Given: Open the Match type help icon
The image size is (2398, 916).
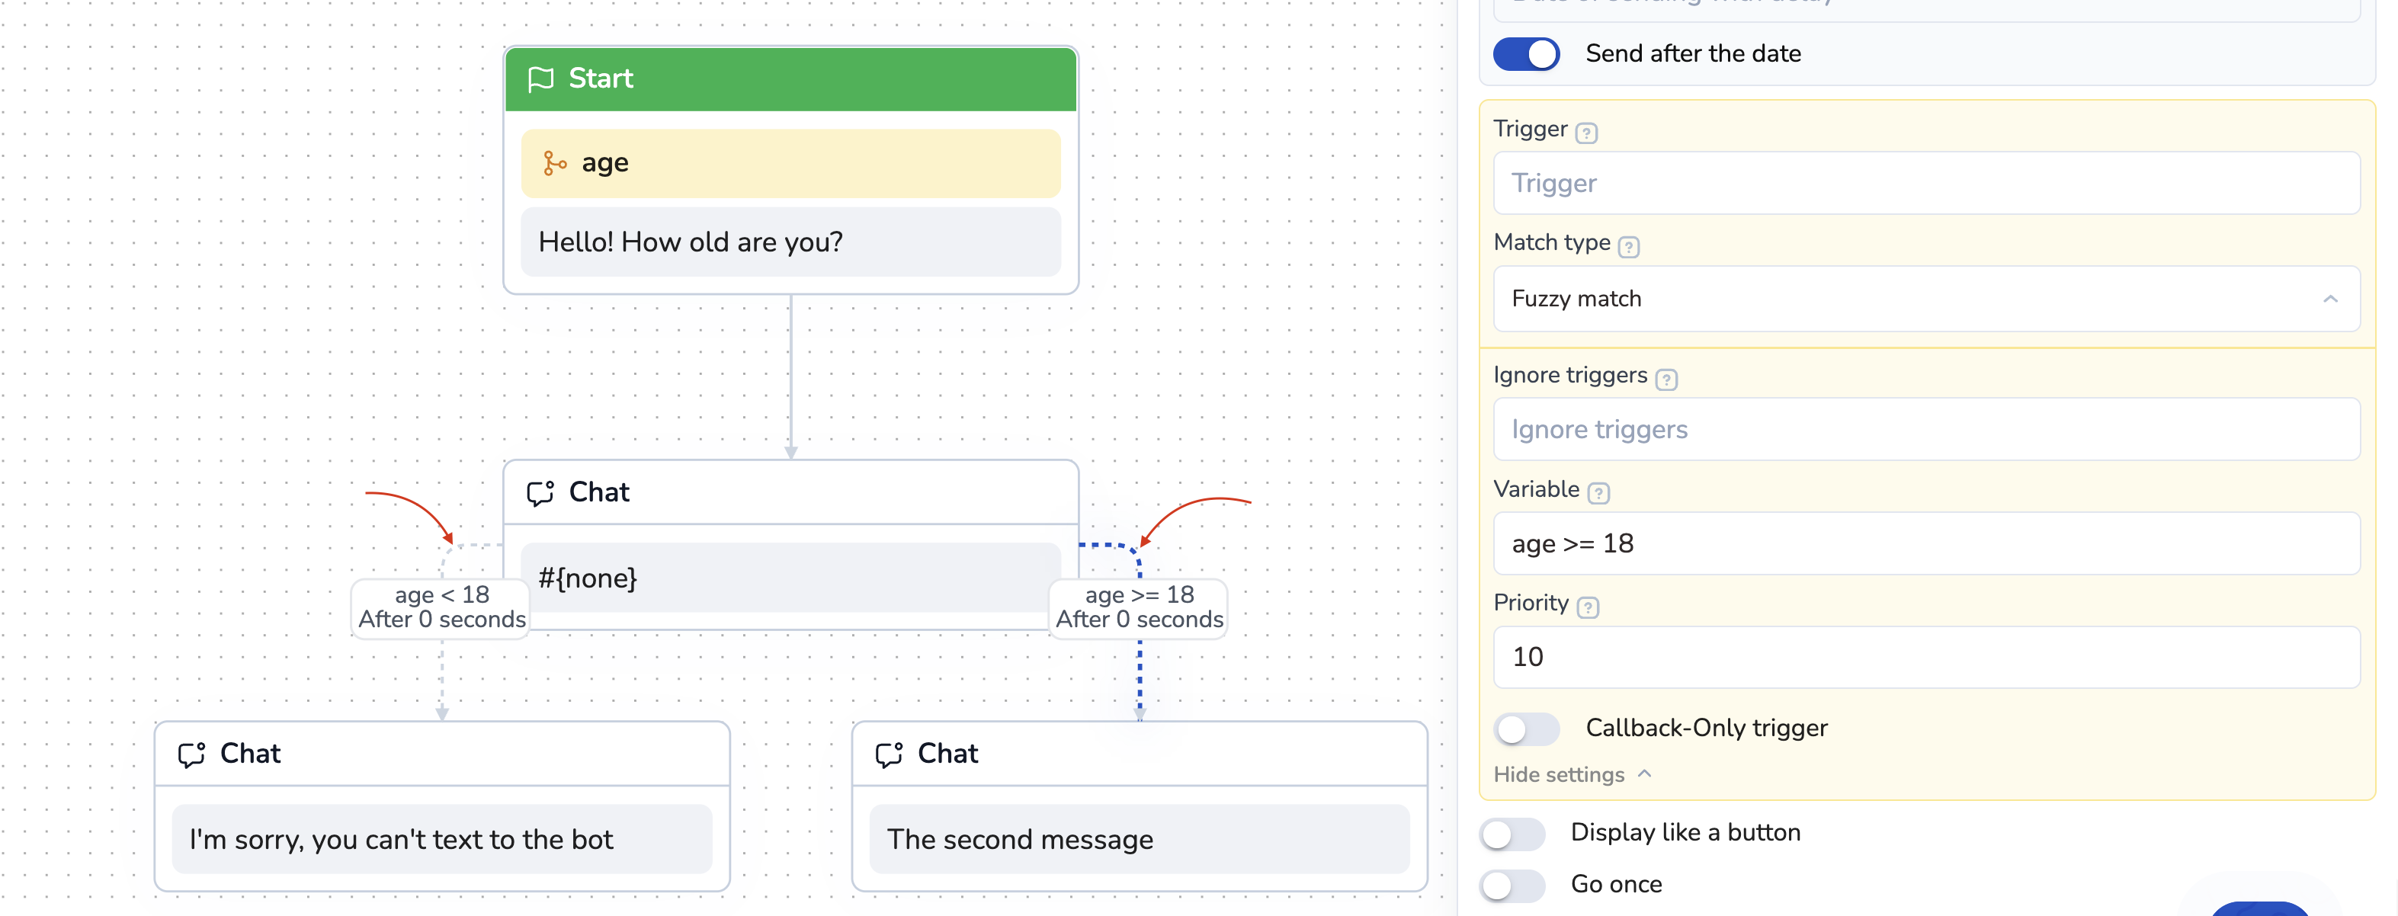Looking at the screenshot, I should pos(1628,247).
